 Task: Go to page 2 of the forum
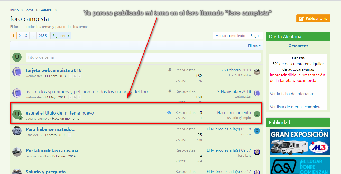20,36
